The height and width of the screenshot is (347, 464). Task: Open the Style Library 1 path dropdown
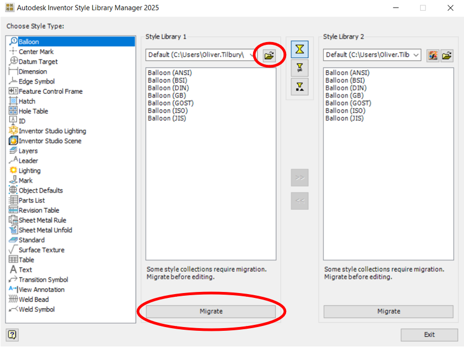(252, 55)
